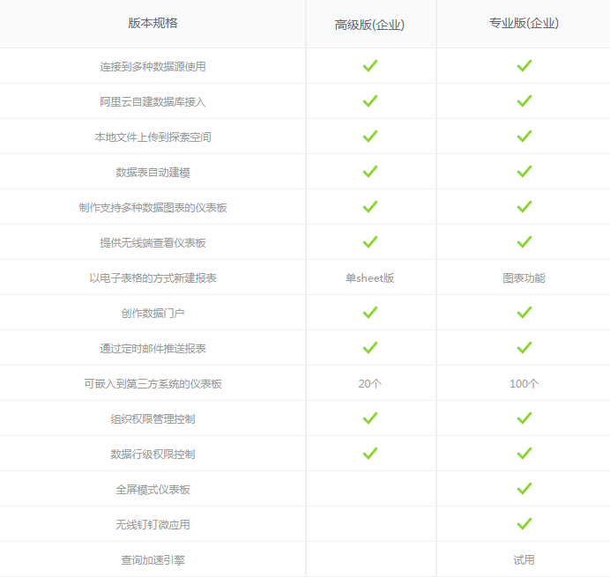
Task: Select the 连接到多种数据源使用 row label
Action: coord(152,66)
